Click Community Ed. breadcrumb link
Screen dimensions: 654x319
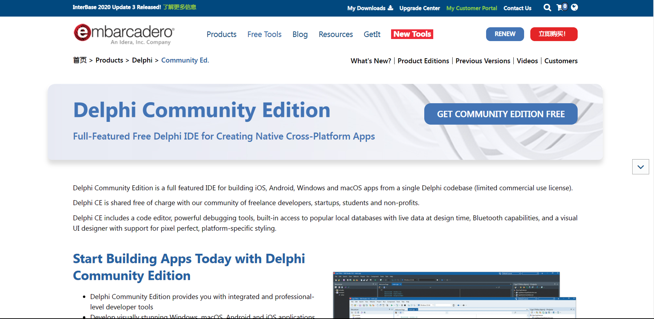(185, 60)
